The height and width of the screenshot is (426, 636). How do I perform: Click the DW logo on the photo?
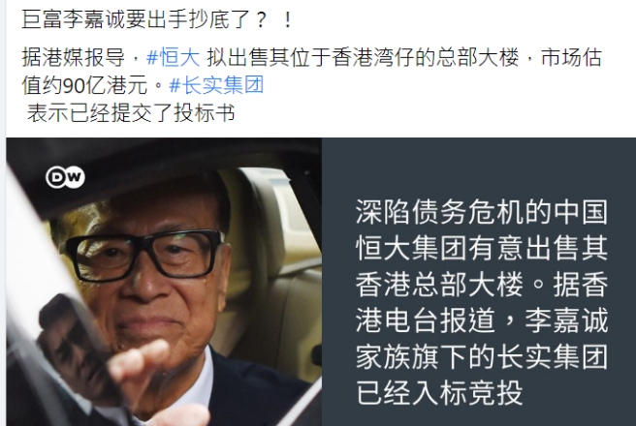[65, 177]
